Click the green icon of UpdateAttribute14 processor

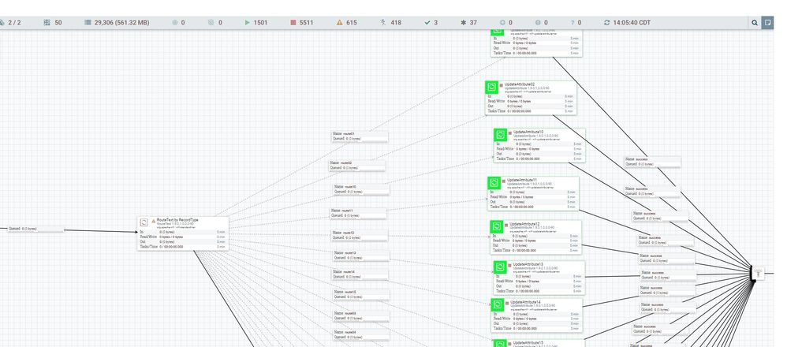click(498, 305)
